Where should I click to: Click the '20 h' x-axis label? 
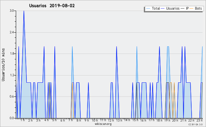pyautogui.click(x=175, y=120)
